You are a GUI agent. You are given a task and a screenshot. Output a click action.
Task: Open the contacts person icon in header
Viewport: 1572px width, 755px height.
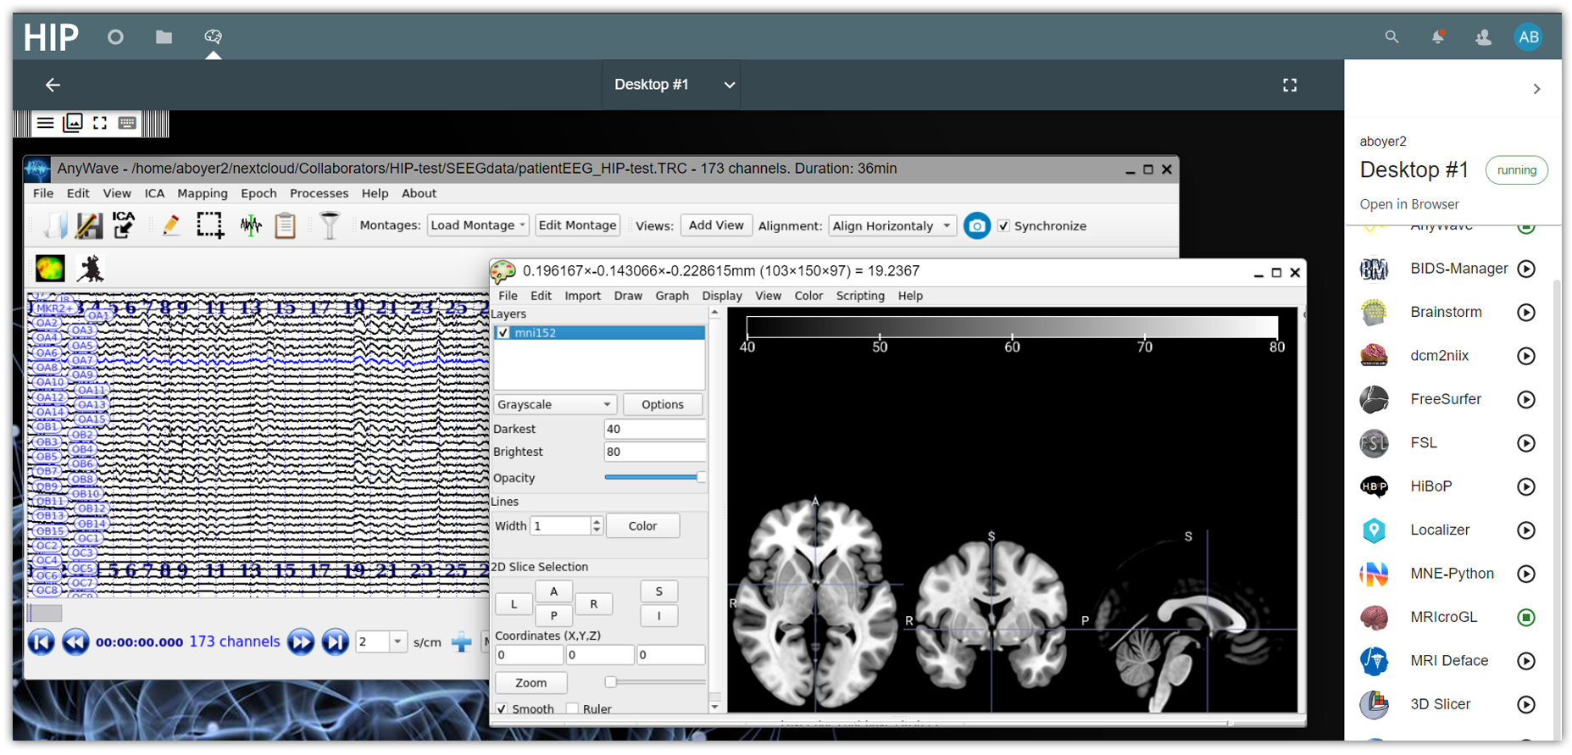pos(1483,37)
